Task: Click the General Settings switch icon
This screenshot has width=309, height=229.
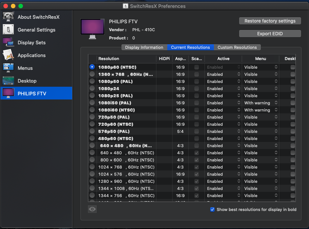Action: coord(8,30)
